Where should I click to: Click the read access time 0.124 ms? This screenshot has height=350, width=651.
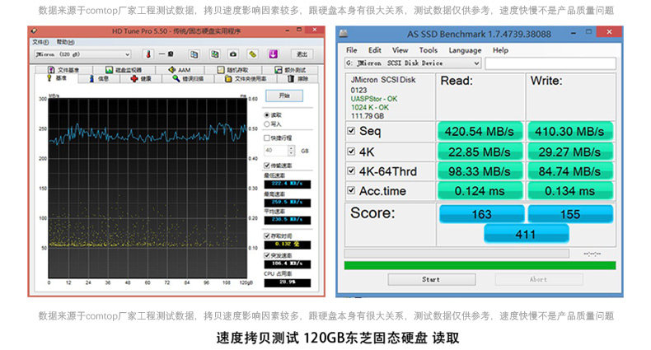[x=480, y=191]
